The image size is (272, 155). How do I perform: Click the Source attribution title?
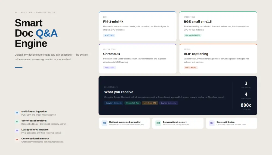click(x=225, y=122)
